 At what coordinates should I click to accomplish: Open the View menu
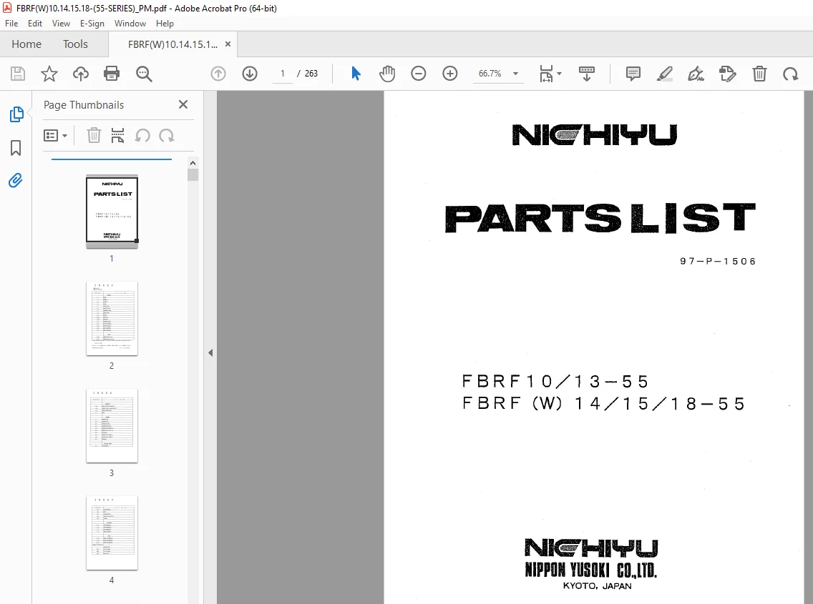coord(61,24)
